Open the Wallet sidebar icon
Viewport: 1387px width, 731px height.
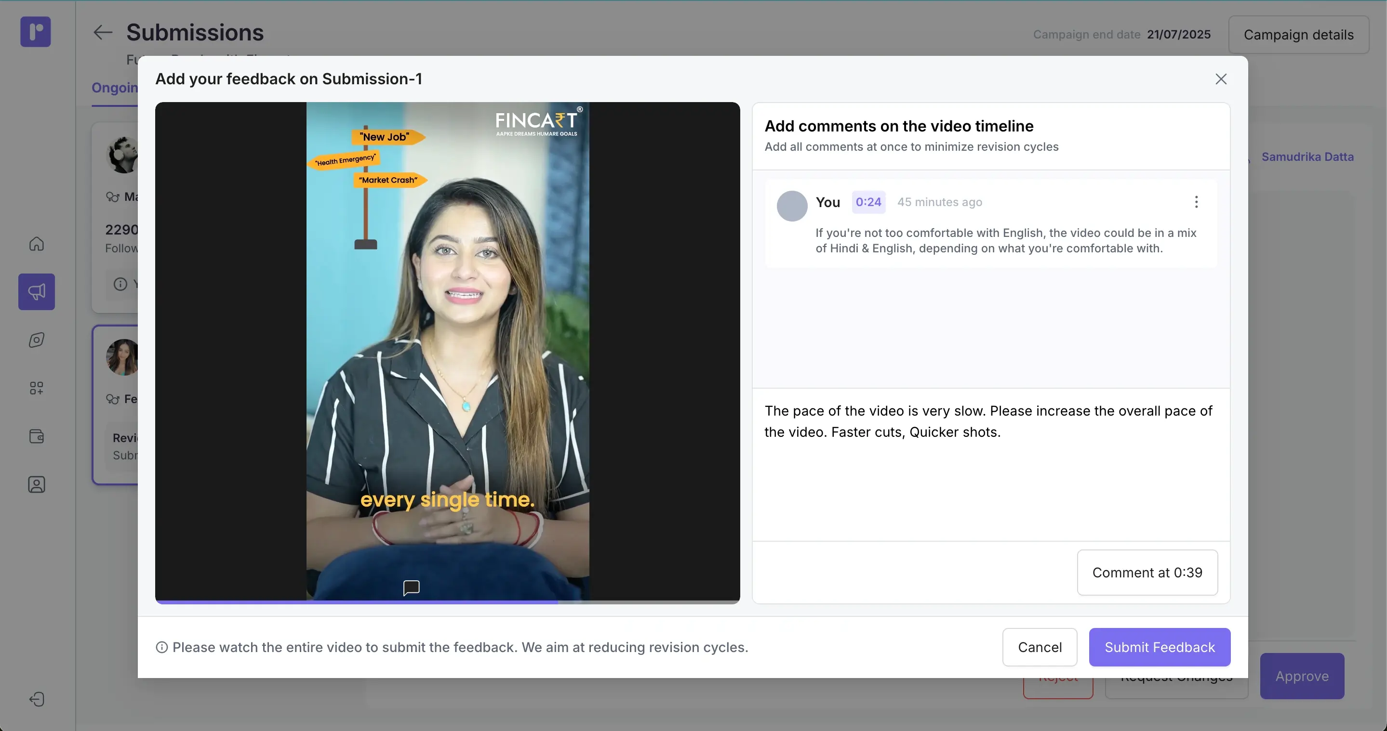coord(36,436)
